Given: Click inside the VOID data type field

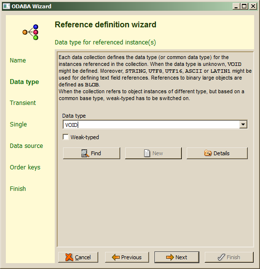Looking at the screenshot, I should point(151,124).
